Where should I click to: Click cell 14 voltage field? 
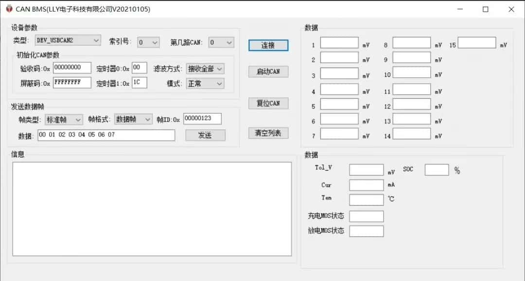tap(412, 134)
